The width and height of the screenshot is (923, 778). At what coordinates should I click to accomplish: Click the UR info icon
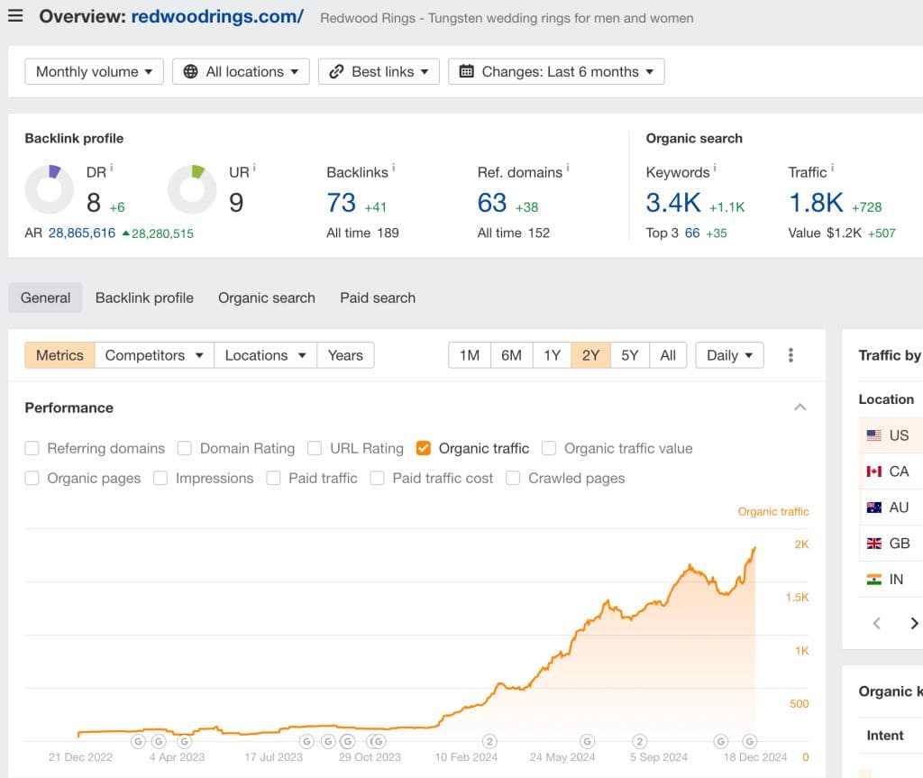[x=254, y=168]
